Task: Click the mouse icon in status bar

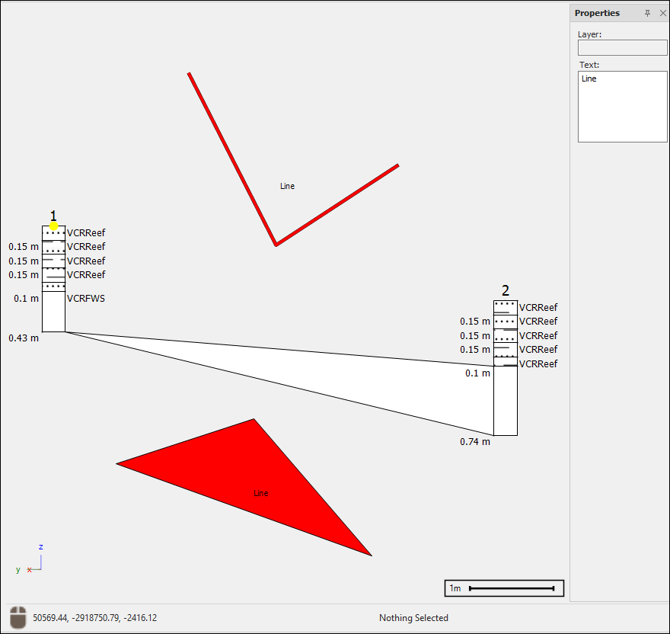Action: pyautogui.click(x=18, y=616)
